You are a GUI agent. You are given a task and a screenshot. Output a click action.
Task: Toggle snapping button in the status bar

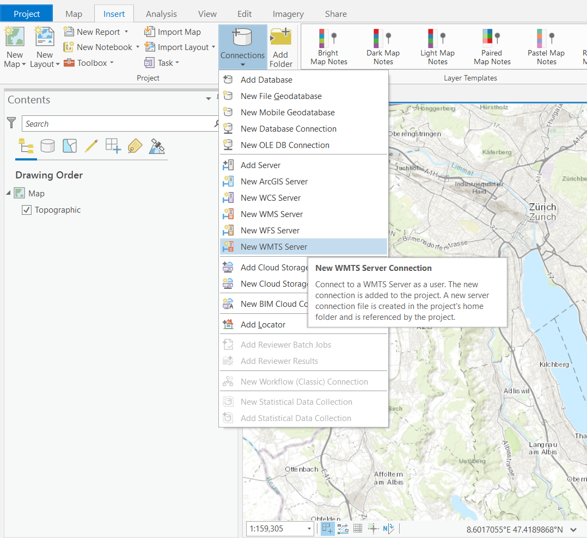click(327, 528)
